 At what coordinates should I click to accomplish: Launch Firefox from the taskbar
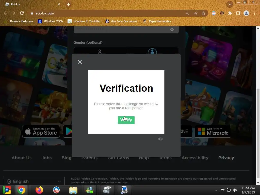tap(39, 190)
